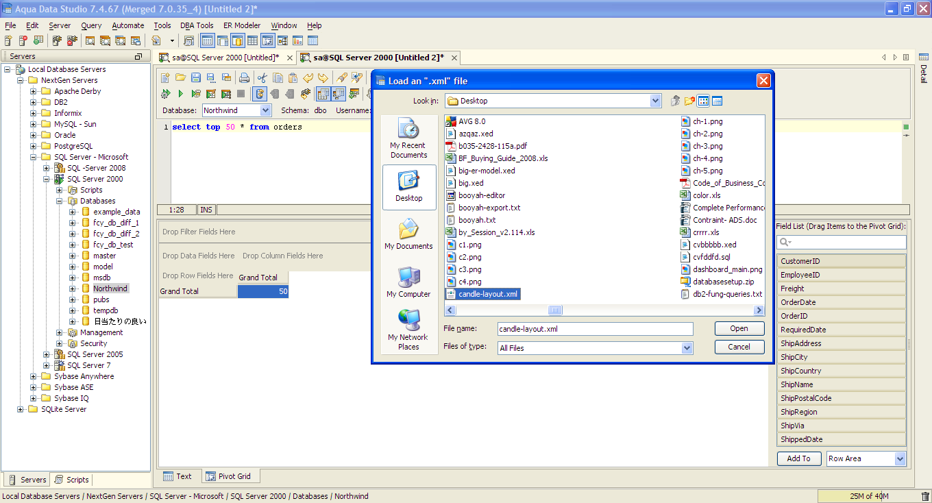Image resolution: width=932 pixels, height=503 pixels.
Task: Expand the Apache Derby tree node
Action: (34, 91)
